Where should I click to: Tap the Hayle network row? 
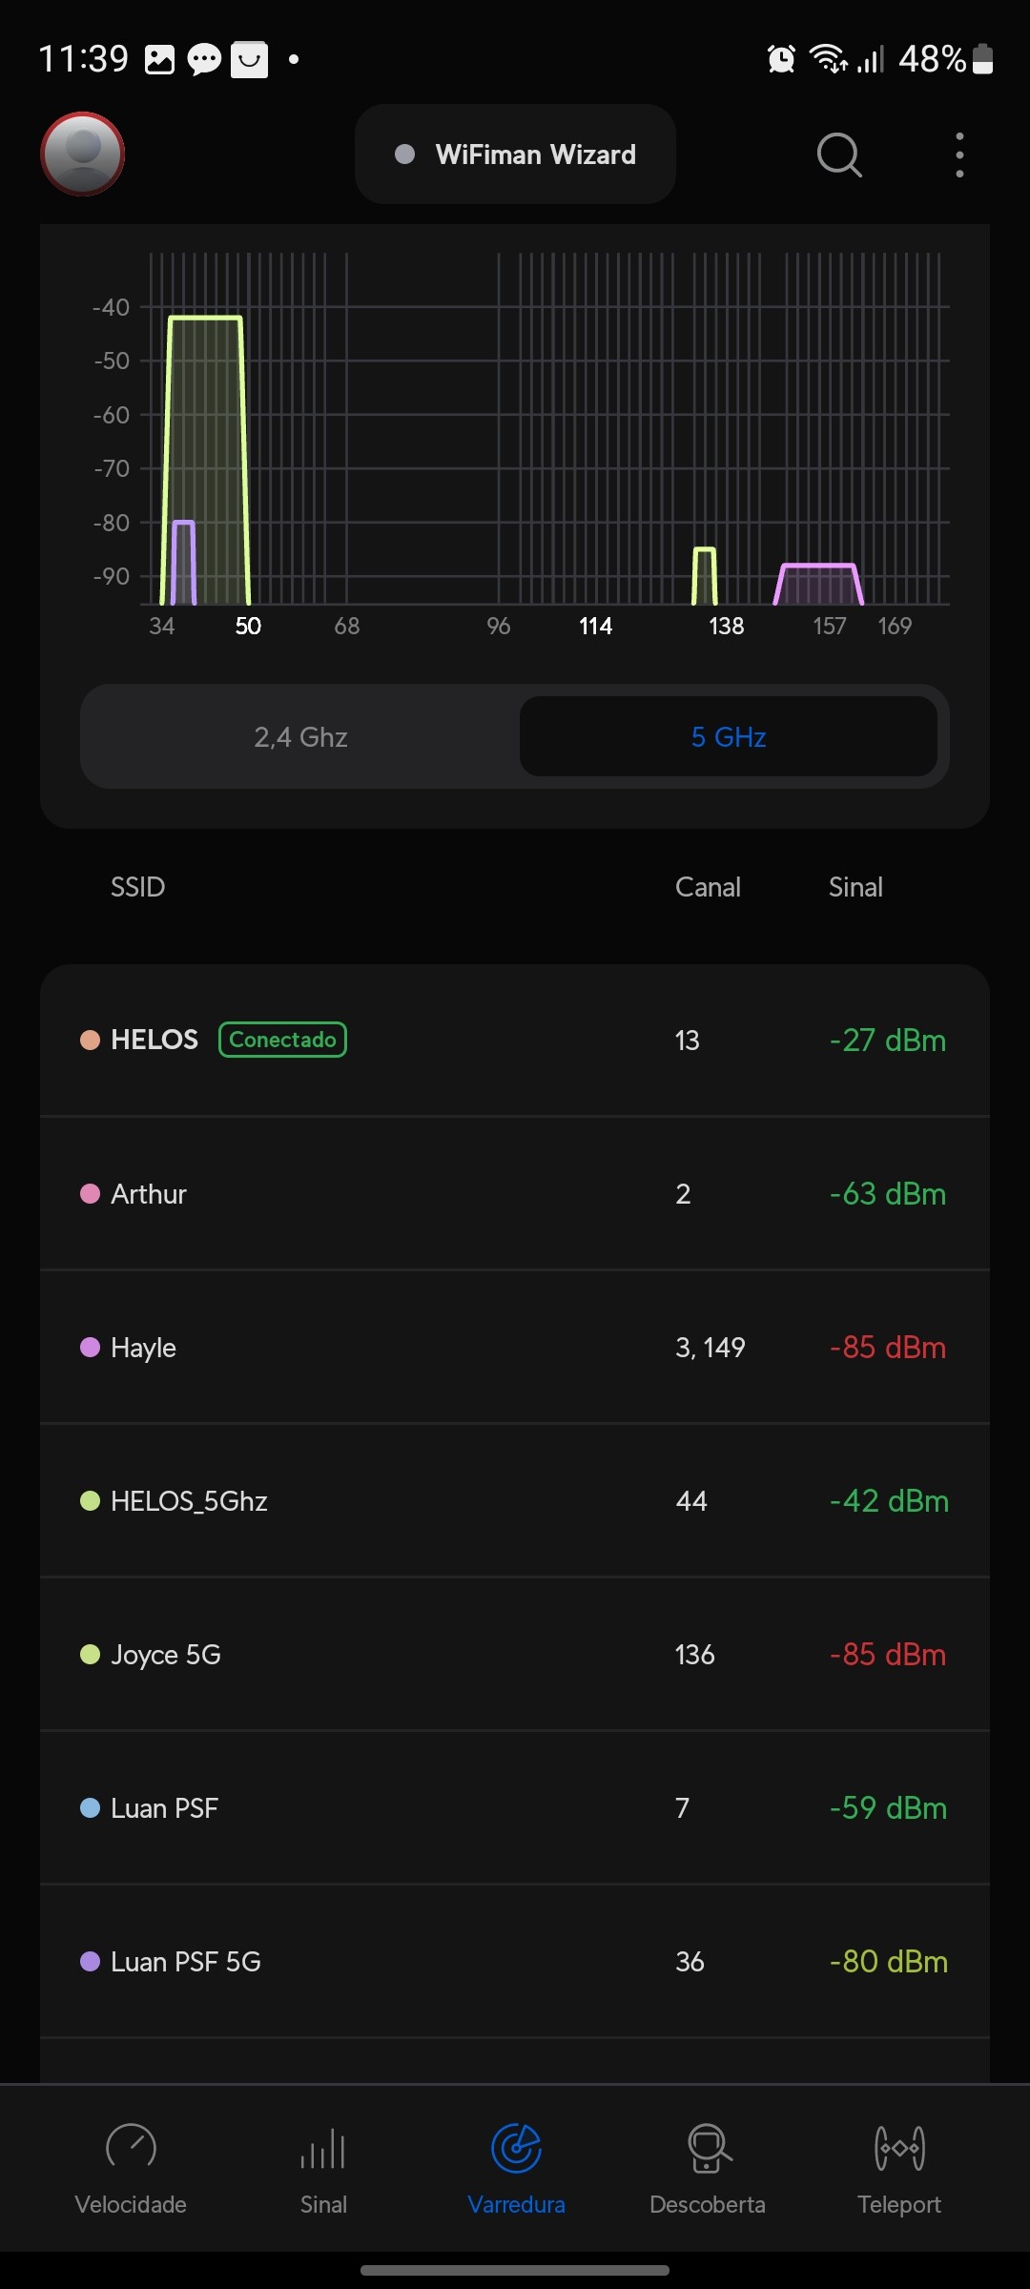pos(515,1348)
